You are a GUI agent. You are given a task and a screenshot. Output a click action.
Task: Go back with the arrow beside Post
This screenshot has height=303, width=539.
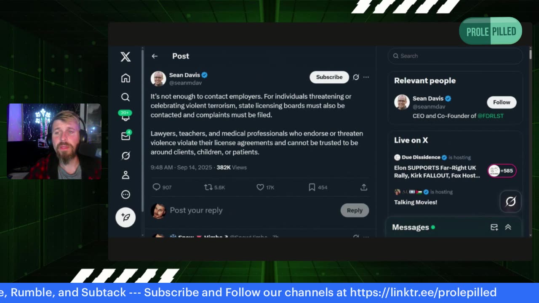click(x=155, y=56)
